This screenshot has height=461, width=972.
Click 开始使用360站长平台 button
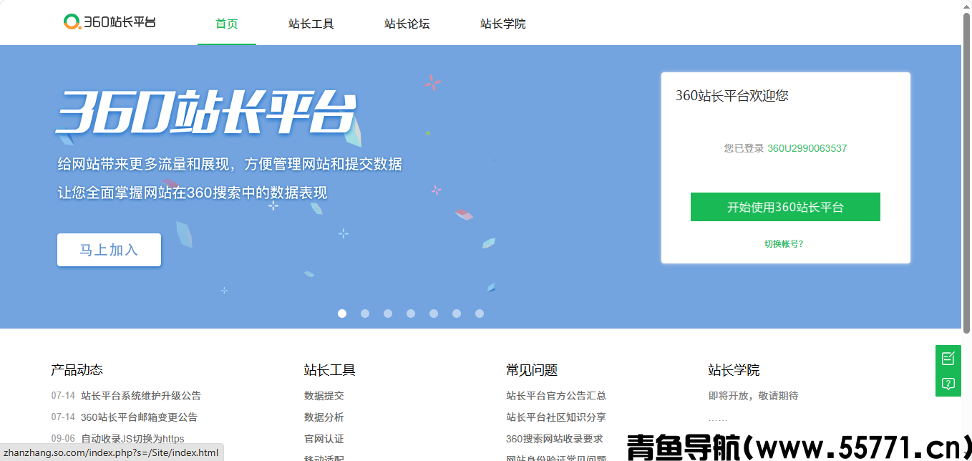tap(785, 207)
